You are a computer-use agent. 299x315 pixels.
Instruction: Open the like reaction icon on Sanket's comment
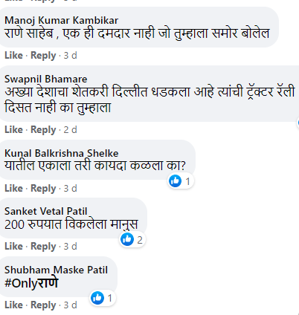(x=127, y=239)
